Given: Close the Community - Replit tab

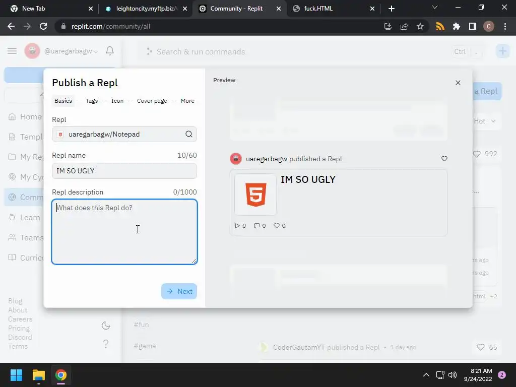Looking at the screenshot, I should (278, 9).
